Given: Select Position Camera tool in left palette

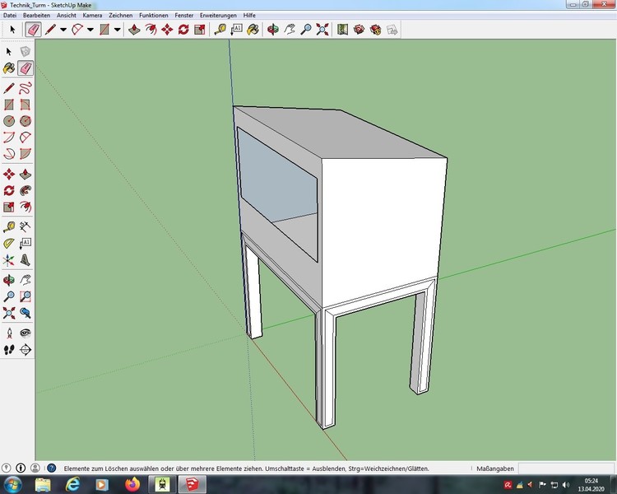Looking at the screenshot, I should [9, 333].
